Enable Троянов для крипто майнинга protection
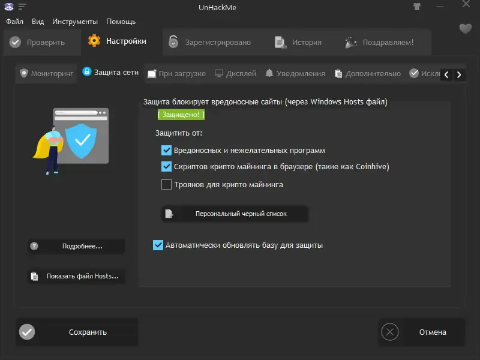The width and height of the screenshot is (480, 360). click(166, 185)
